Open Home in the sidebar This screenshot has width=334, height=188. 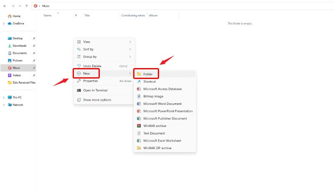pyautogui.click(x=16, y=16)
